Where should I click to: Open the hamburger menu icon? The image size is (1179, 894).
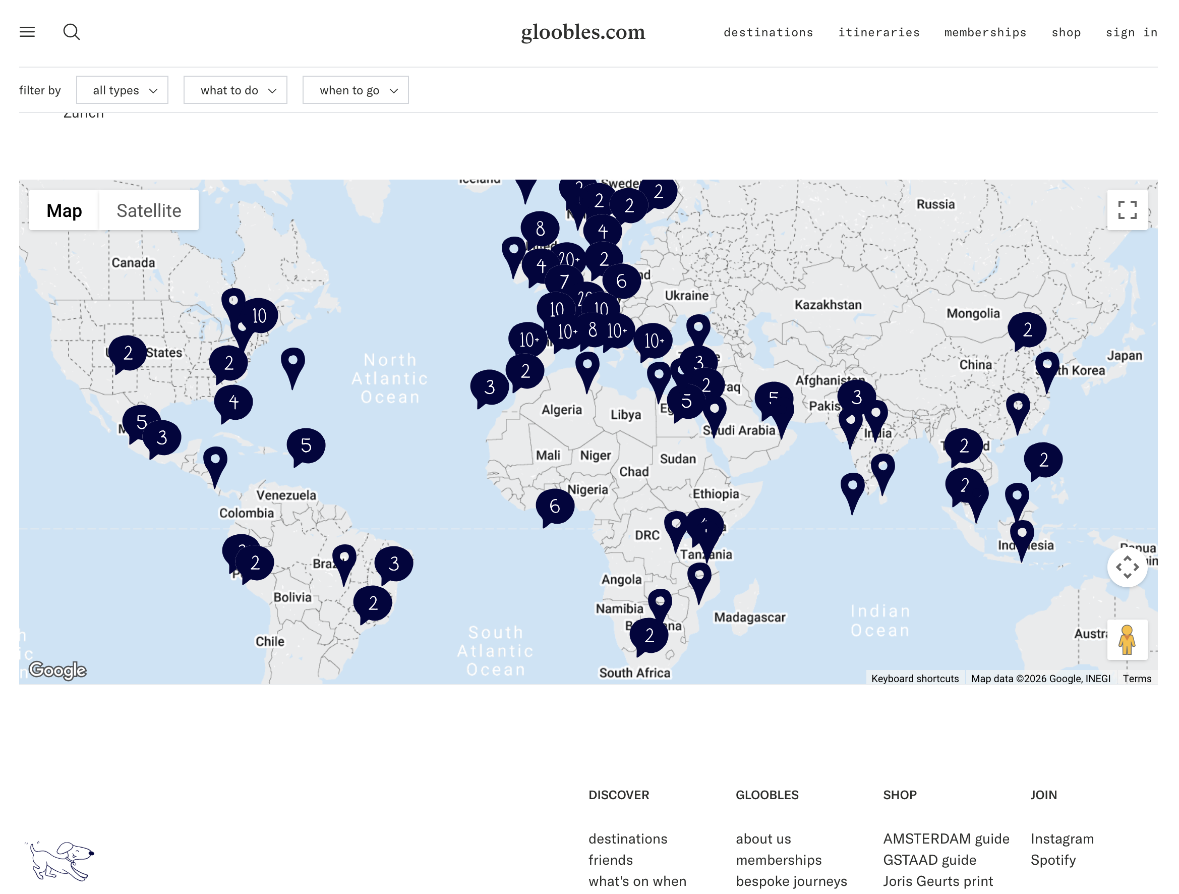click(27, 32)
